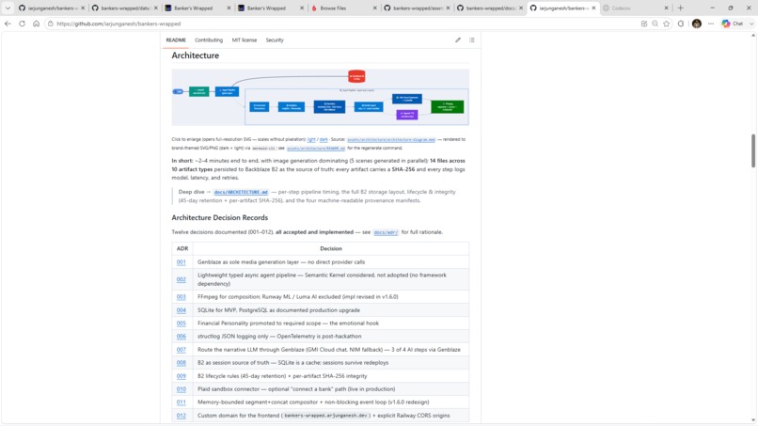Enlarge the architecture diagram image
758x426 pixels.
pyautogui.click(x=320, y=97)
